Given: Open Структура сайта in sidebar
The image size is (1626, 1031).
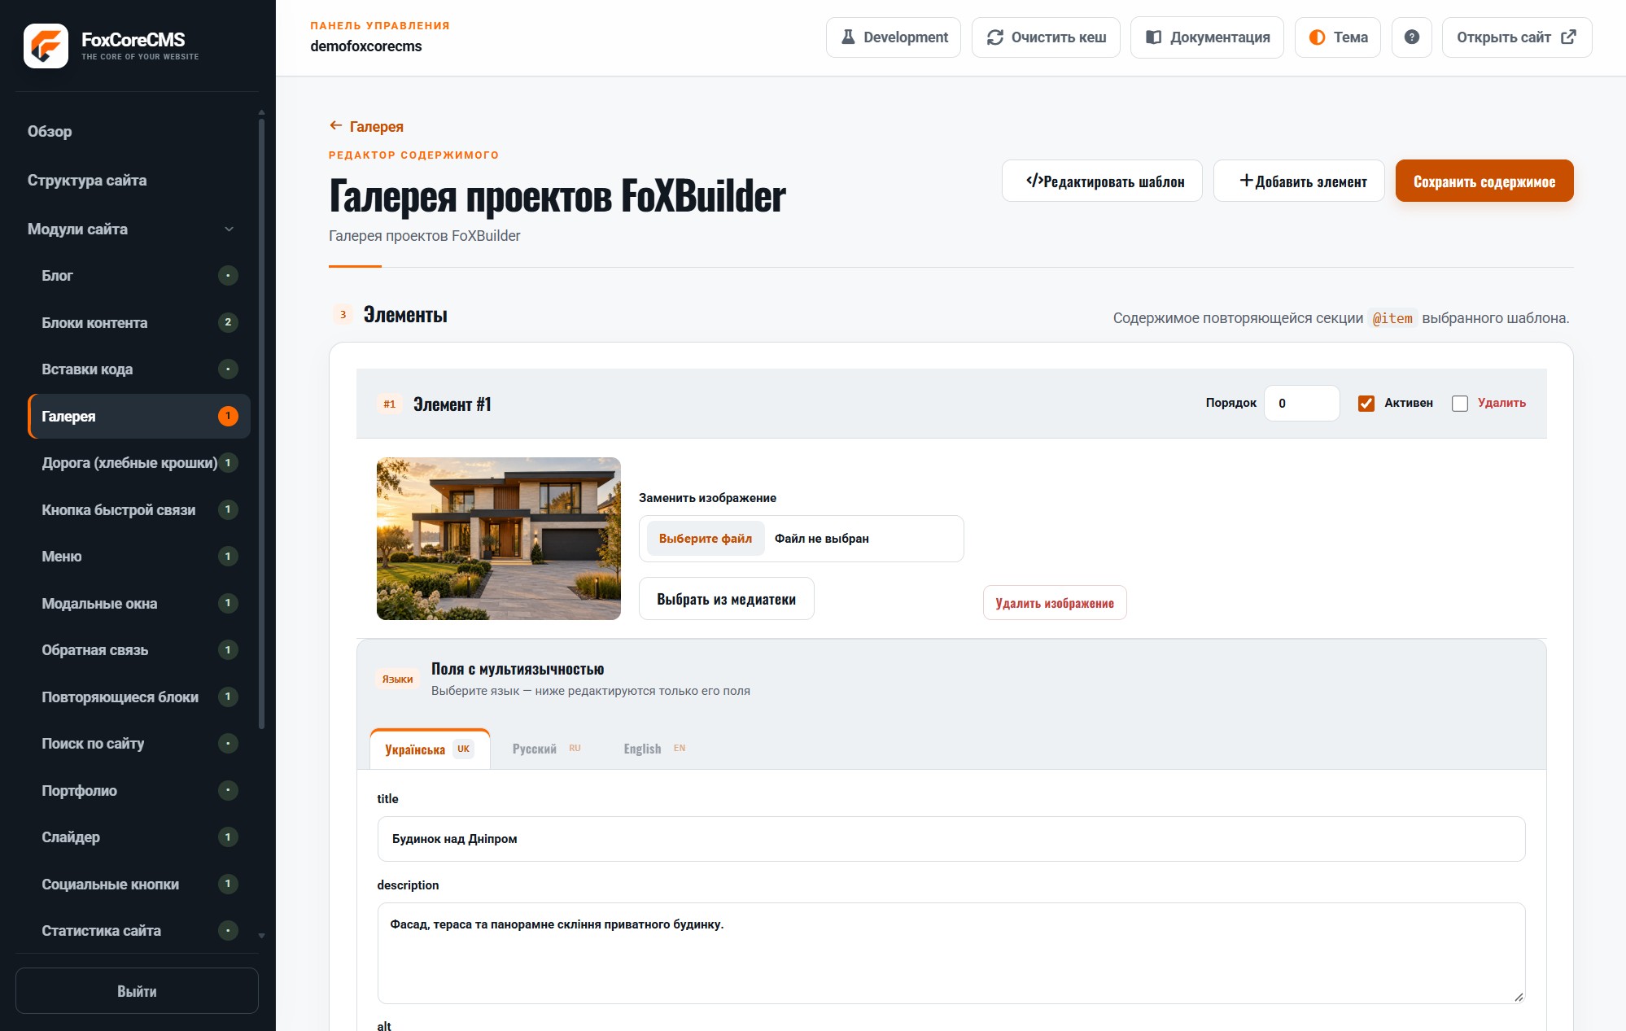Looking at the screenshot, I should click(x=87, y=181).
